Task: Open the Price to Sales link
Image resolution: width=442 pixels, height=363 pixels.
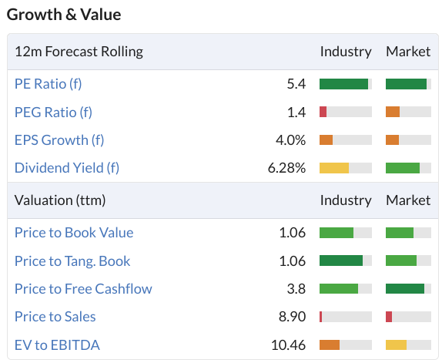Action: coord(55,317)
